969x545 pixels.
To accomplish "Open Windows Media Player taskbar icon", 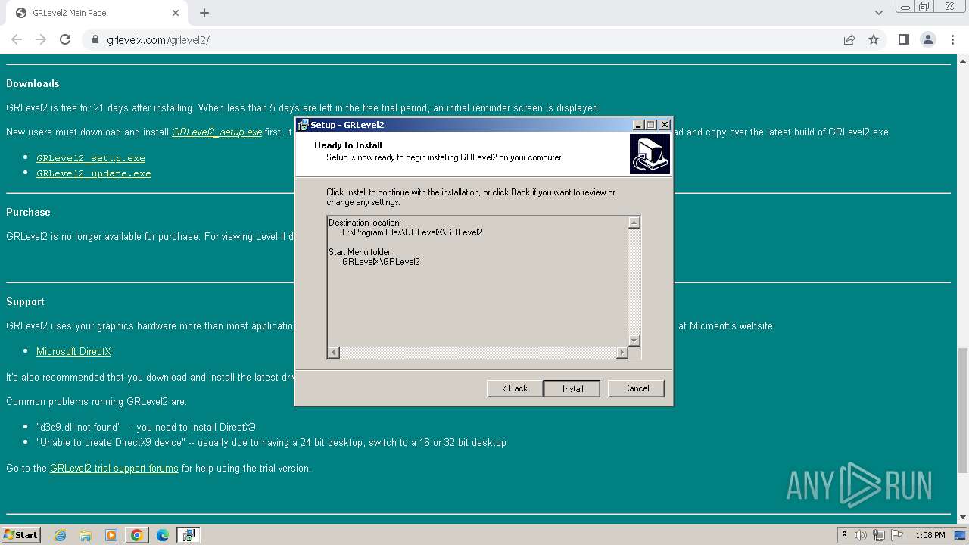I will point(111,535).
